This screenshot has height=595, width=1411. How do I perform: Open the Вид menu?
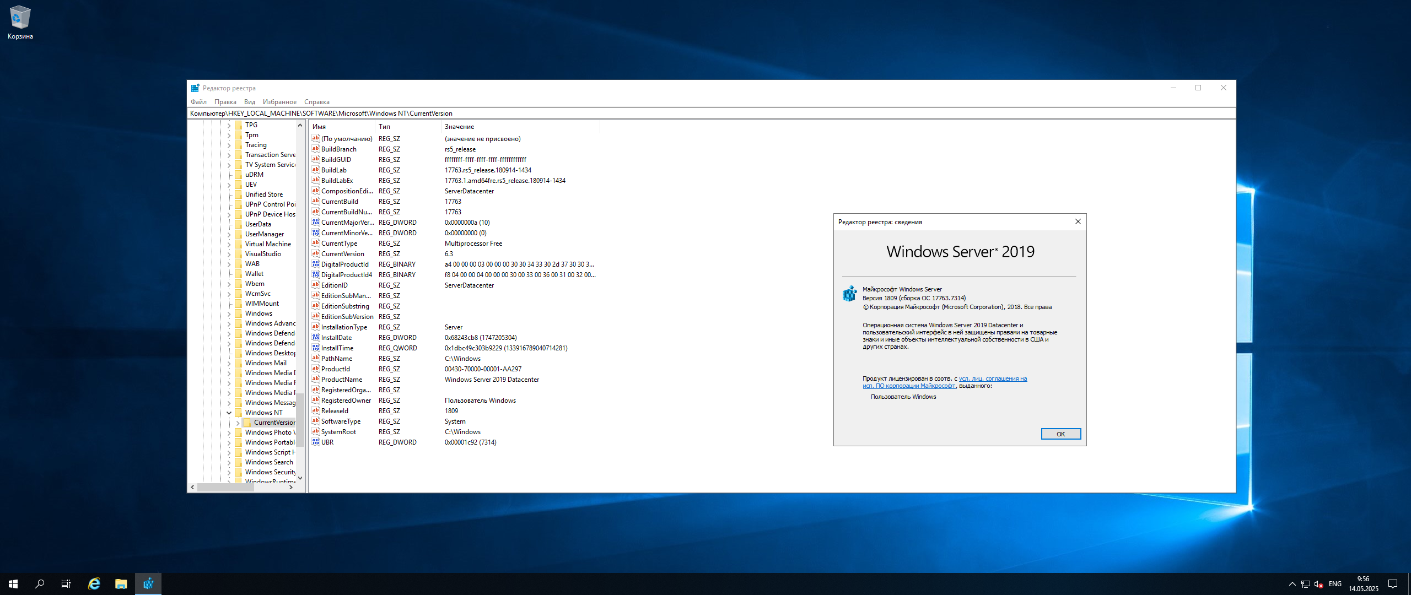click(250, 102)
